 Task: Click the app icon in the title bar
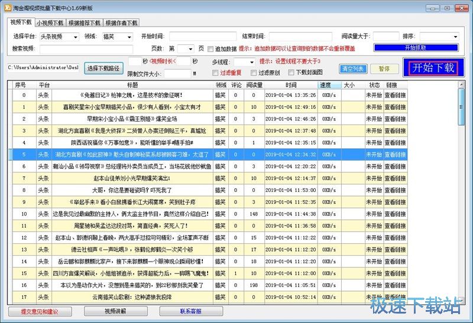[8, 8]
